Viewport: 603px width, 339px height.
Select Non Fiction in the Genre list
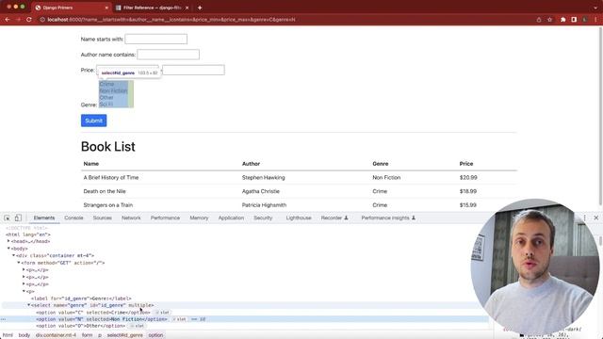(x=113, y=90)
